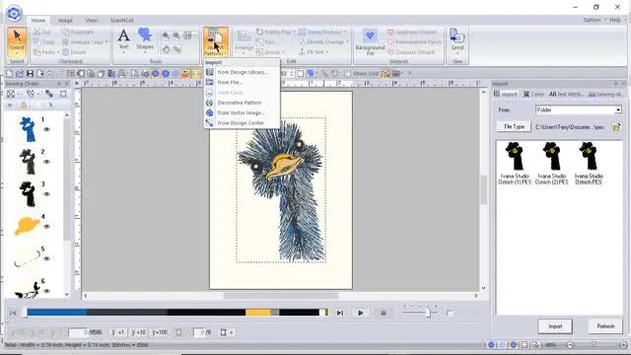Choose From Vector Image menu item

[242, 112]
